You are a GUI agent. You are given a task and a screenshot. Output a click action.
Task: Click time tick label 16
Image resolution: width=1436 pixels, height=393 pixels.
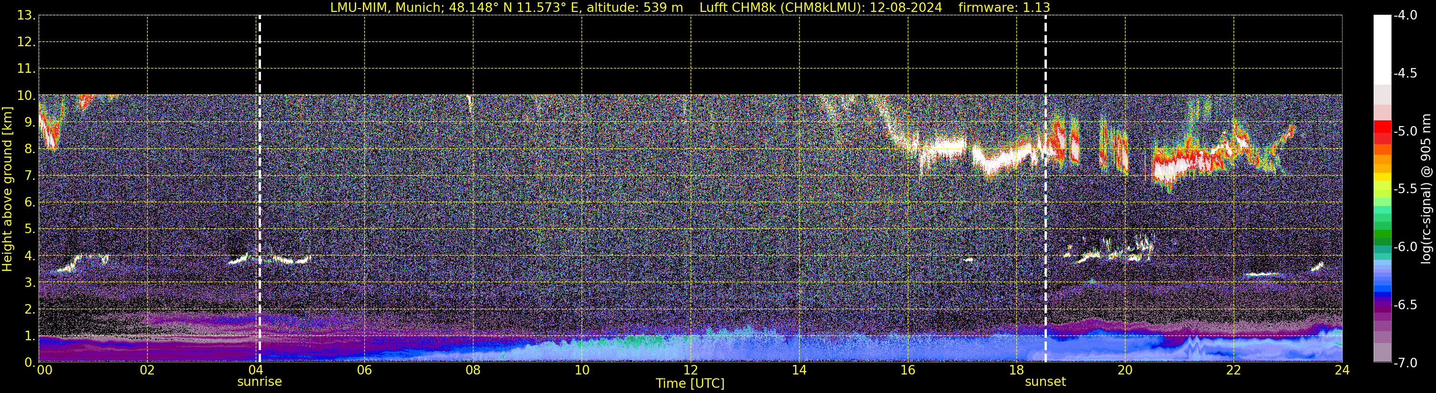click(907, 370)
